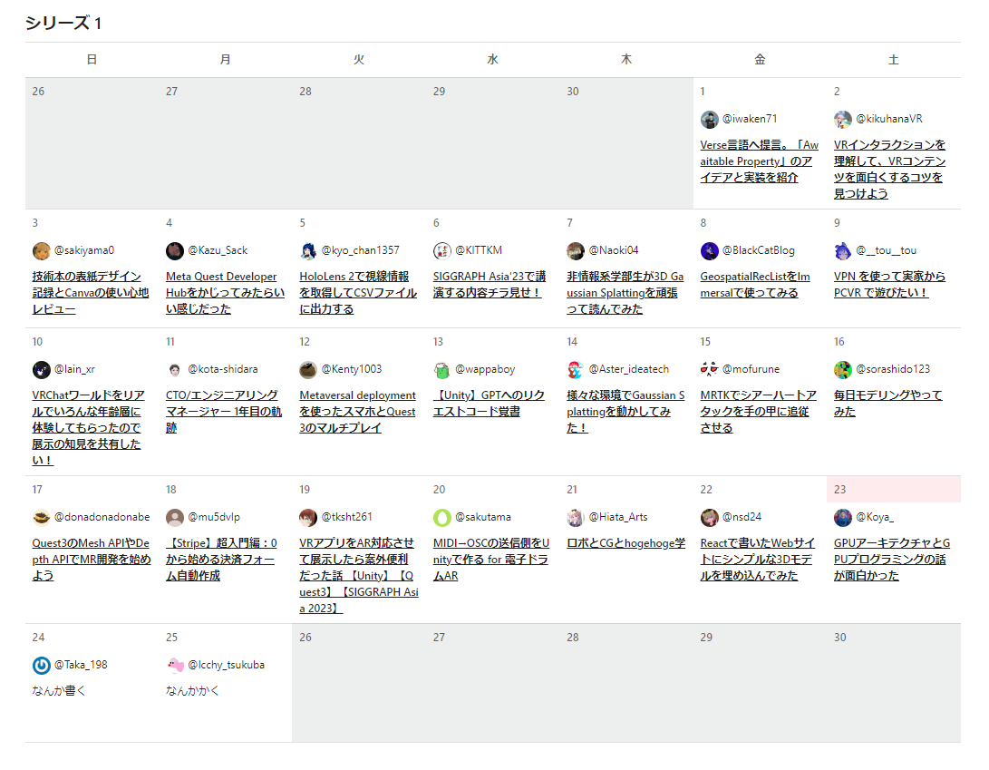Screen dimensions: 989x770
Task: Open the 【Stripe】超入門編 article link
Action: (x=221, y=560)
